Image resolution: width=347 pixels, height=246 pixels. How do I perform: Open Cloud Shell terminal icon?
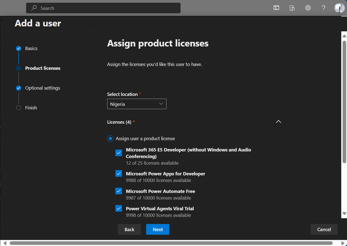coord(276,8)
